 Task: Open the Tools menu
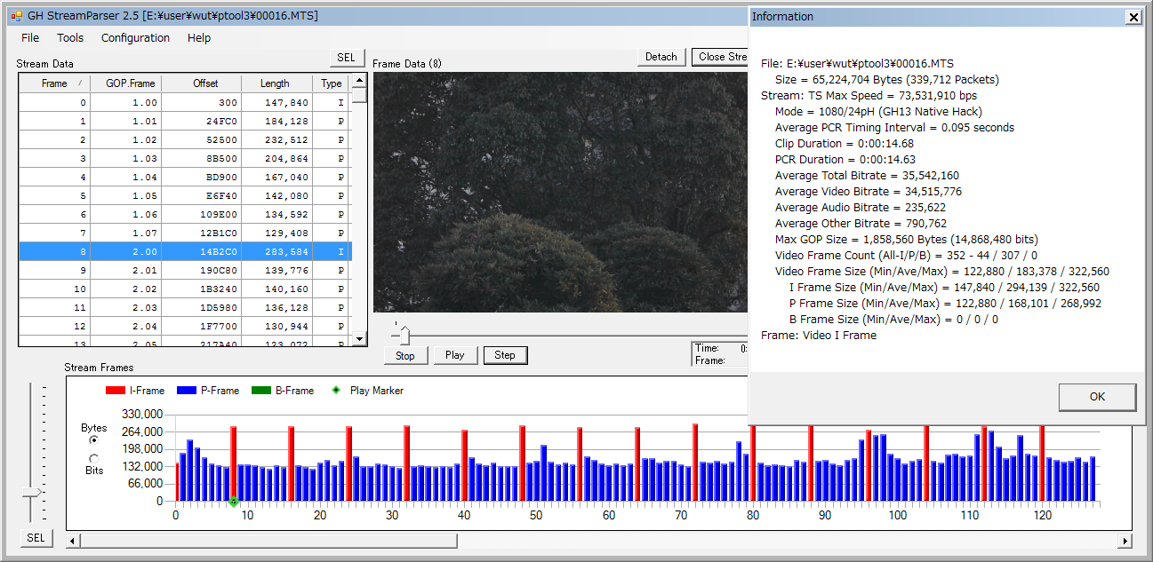(x=70, y=38)
